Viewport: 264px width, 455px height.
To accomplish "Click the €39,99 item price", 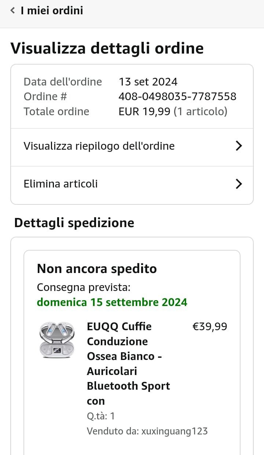I will [x=210, y=326].
